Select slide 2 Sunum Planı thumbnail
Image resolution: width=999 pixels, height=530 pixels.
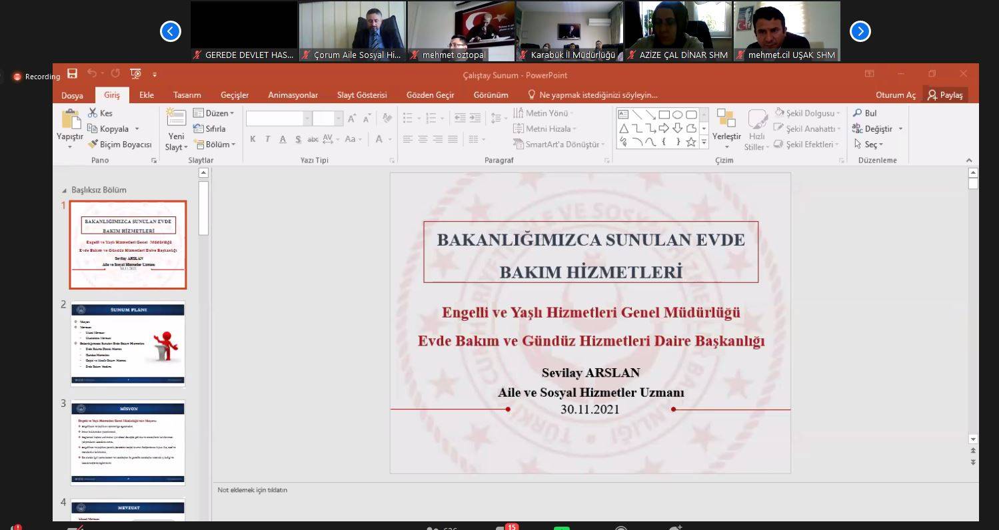[128, 344]
